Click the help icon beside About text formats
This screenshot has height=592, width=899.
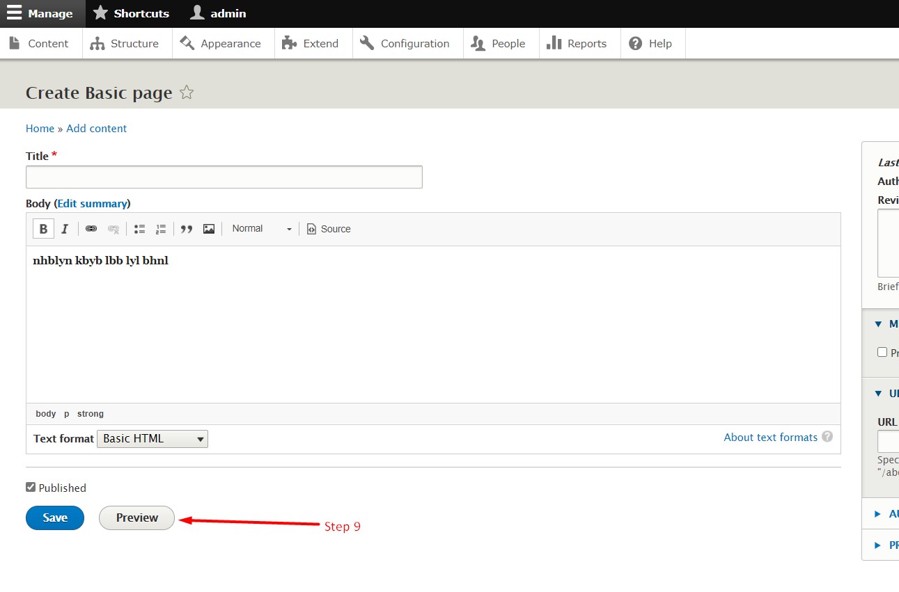[x=827, y=437]
